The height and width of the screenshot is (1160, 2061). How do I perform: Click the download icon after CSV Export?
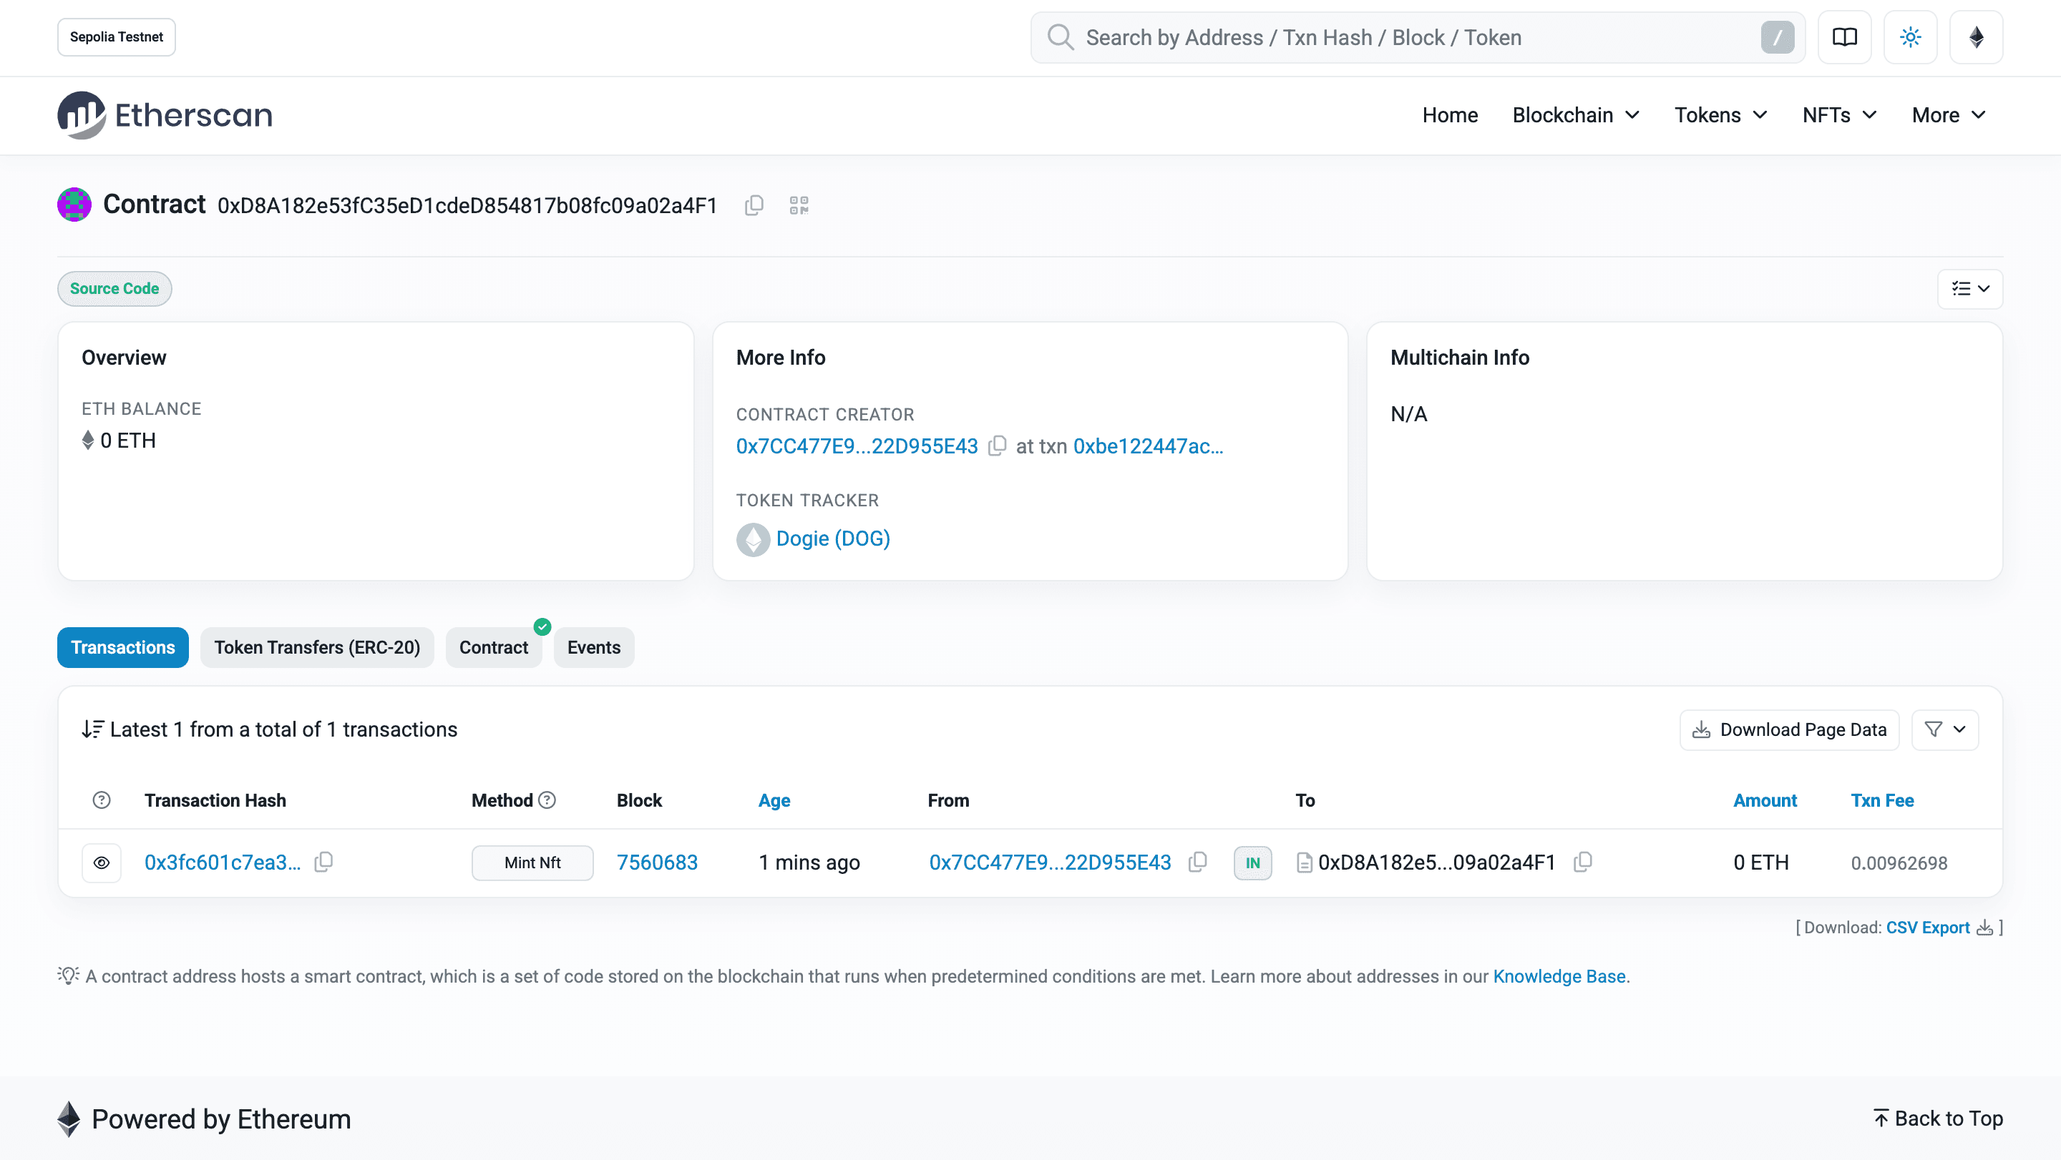1984,928
